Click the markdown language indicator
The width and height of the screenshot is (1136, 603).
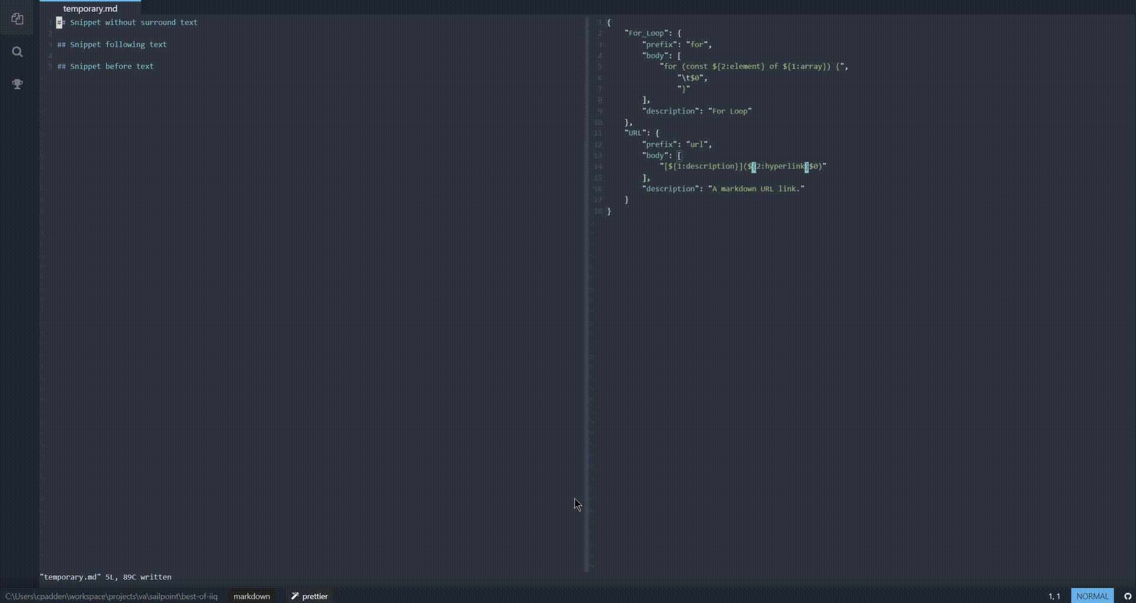pos(251,596)
